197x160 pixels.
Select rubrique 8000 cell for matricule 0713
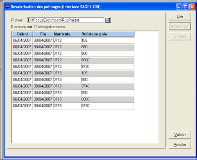pyautogui.click(x=108, y=99)
